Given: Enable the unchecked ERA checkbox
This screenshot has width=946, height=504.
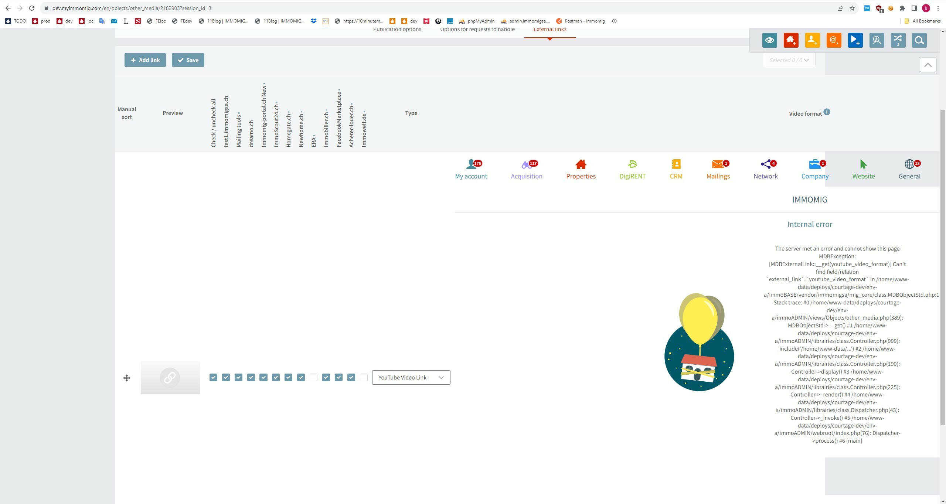Looking at the screenshot, I should pyautogui.click(x=313, y=377).
